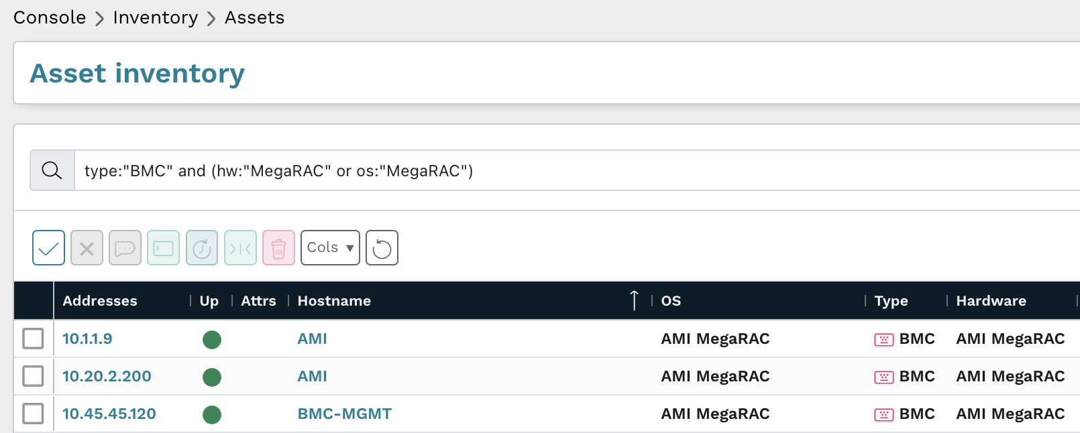
Task: Open the comment/tag icon in the toolbar
Action: tap(125, 247)
